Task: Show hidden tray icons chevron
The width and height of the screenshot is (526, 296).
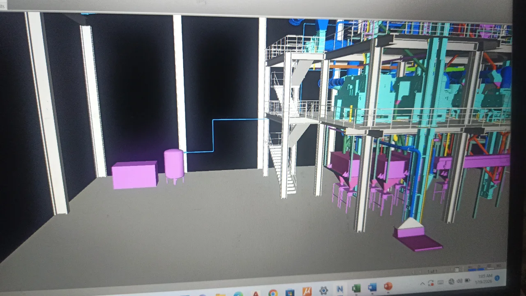Action: click(422, 284)
